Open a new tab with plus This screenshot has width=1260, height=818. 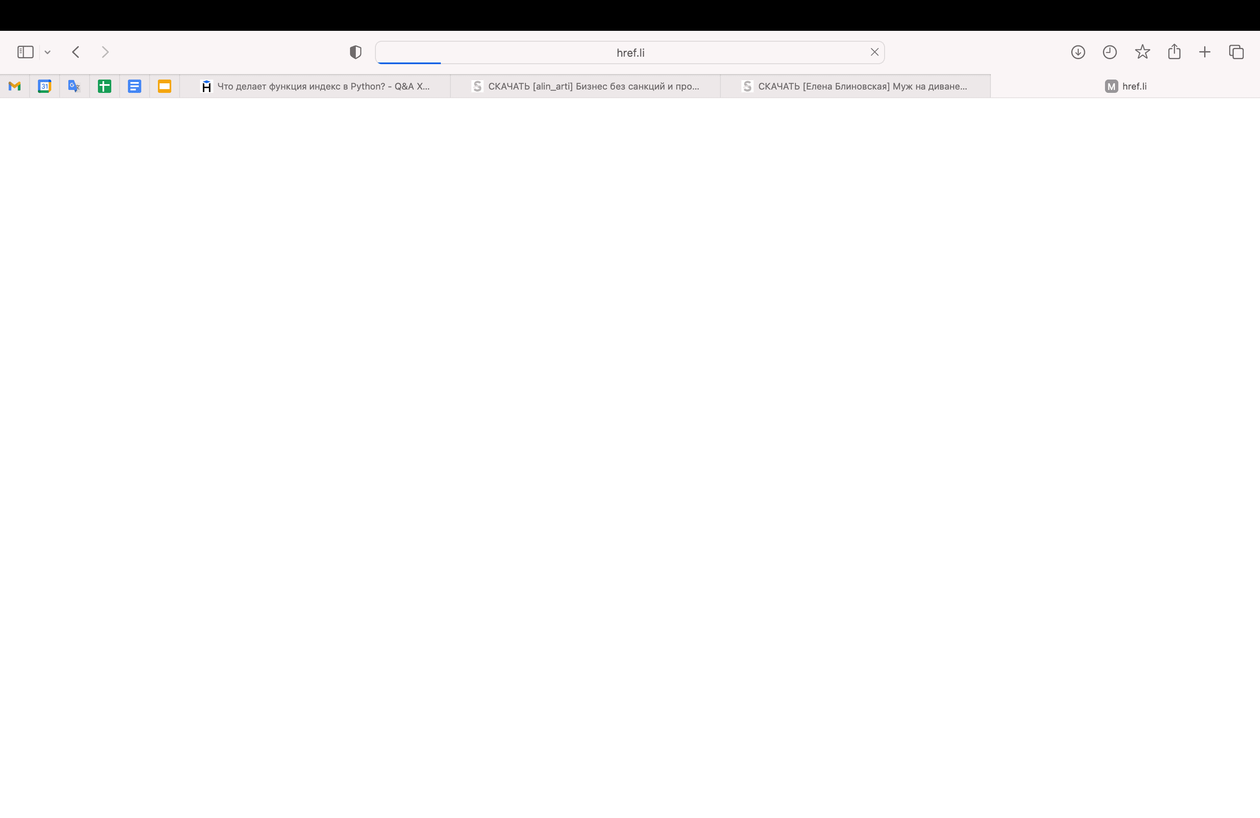[x=1205, y=52]
